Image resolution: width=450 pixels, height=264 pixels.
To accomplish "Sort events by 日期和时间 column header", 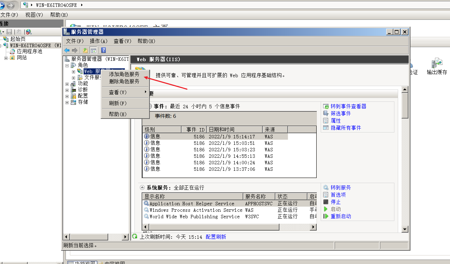I will 235,129.
